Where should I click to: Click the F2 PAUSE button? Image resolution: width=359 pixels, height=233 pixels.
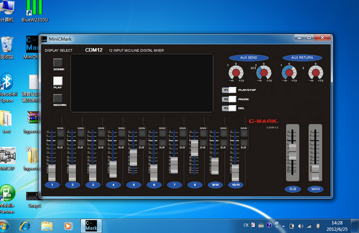pos(229,99)
